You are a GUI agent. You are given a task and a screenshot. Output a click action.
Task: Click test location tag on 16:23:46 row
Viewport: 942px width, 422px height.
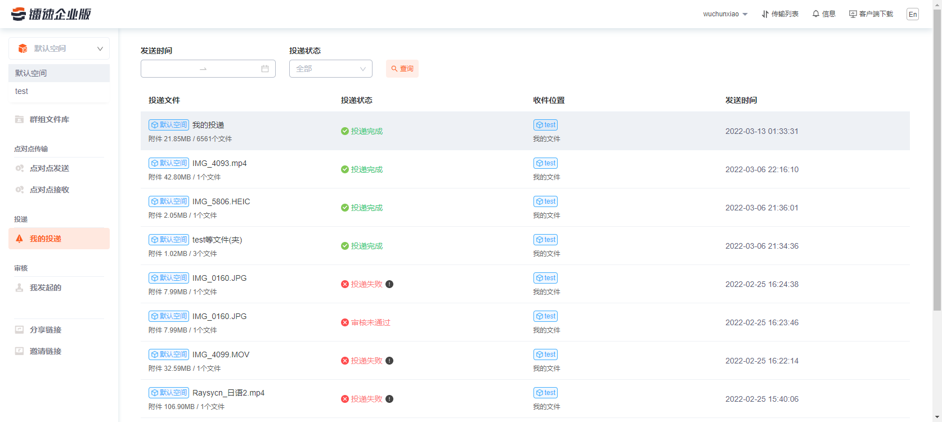[546, 316]
